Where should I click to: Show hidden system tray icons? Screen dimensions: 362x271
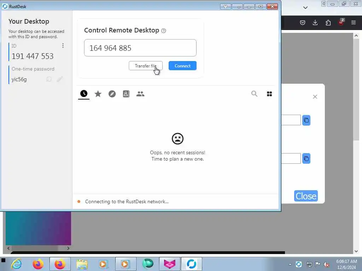pos(290,264)
